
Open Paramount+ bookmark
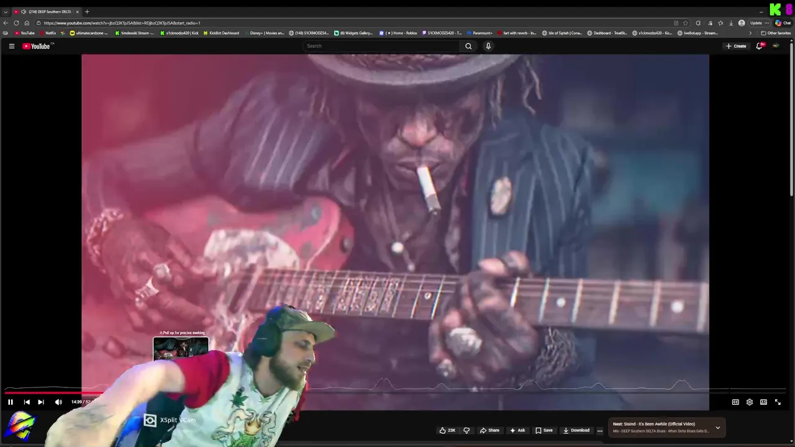click(479, 33)
